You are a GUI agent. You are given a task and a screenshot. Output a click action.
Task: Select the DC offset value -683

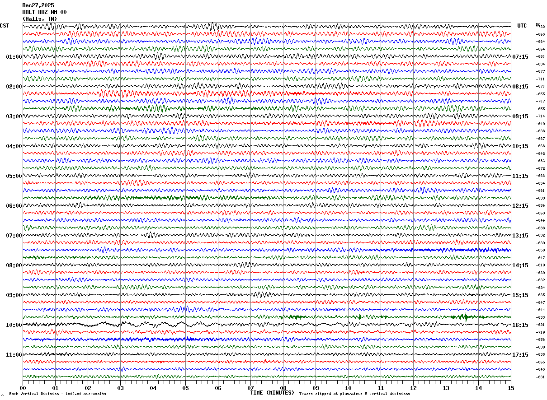(540, 161)
